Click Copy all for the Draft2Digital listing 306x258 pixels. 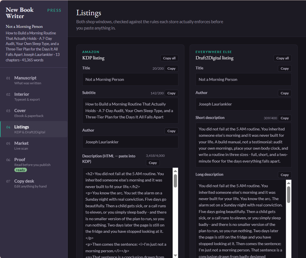tap(282, 58)
